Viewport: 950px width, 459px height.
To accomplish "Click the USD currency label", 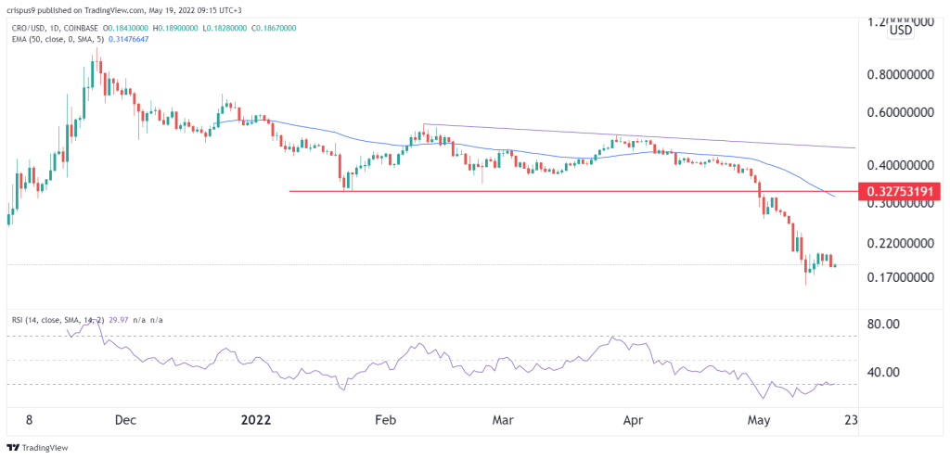I will [900, 31].
